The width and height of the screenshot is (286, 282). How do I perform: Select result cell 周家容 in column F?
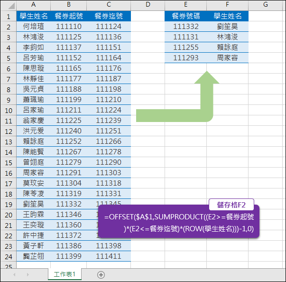(x=228, y=58)
